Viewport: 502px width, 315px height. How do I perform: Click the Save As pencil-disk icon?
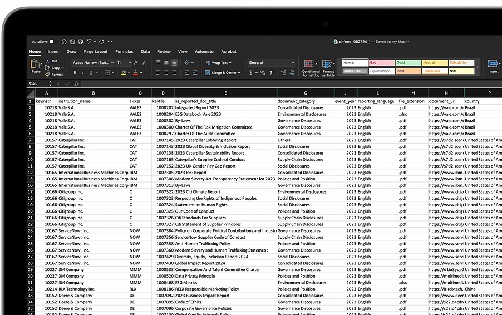pos(81,42)
